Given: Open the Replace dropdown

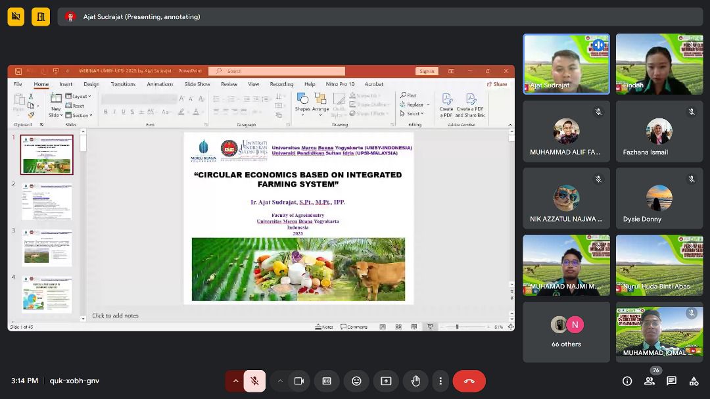Looking at the screenshot, I should click(x=415, y=105).
